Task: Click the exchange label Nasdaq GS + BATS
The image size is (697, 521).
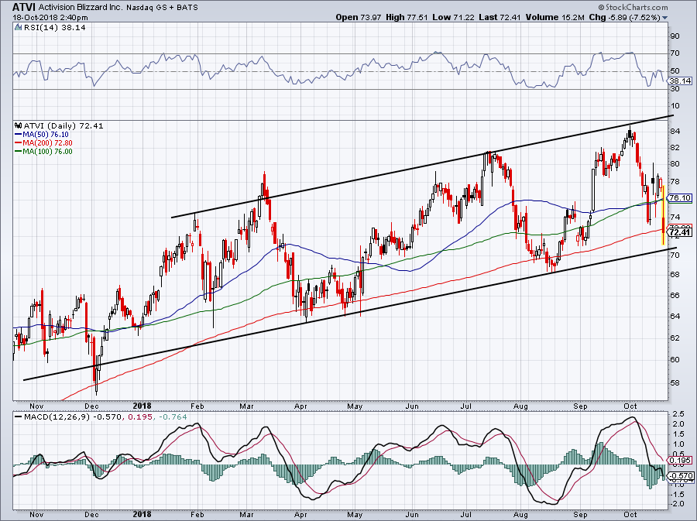Action: [x=163, y=8]
